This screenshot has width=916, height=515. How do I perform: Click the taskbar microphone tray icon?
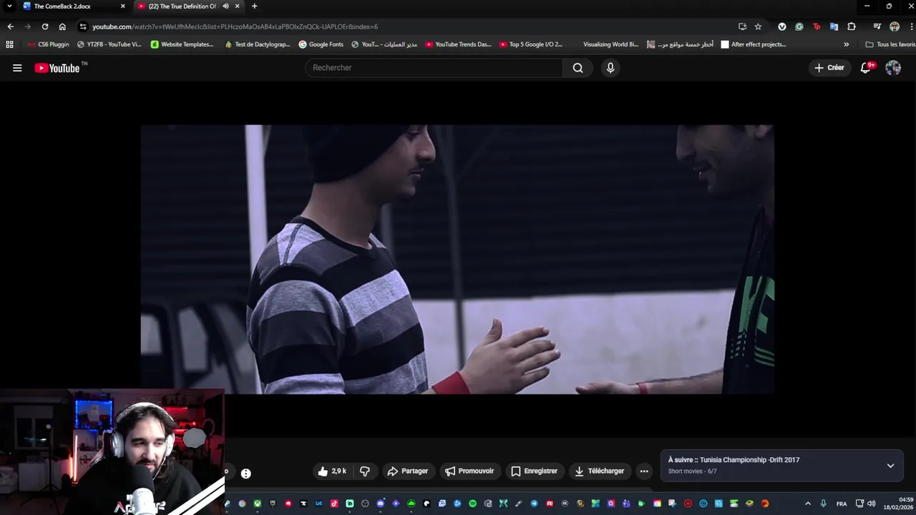point(823,504)
